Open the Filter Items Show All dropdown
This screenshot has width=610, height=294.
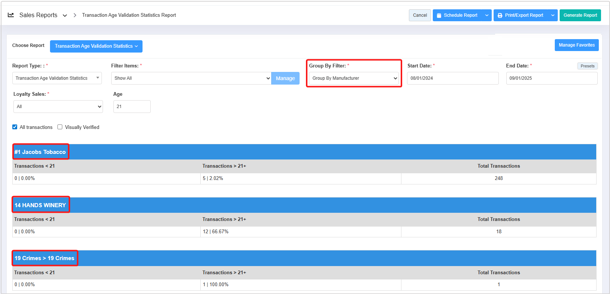coord(191,78)
